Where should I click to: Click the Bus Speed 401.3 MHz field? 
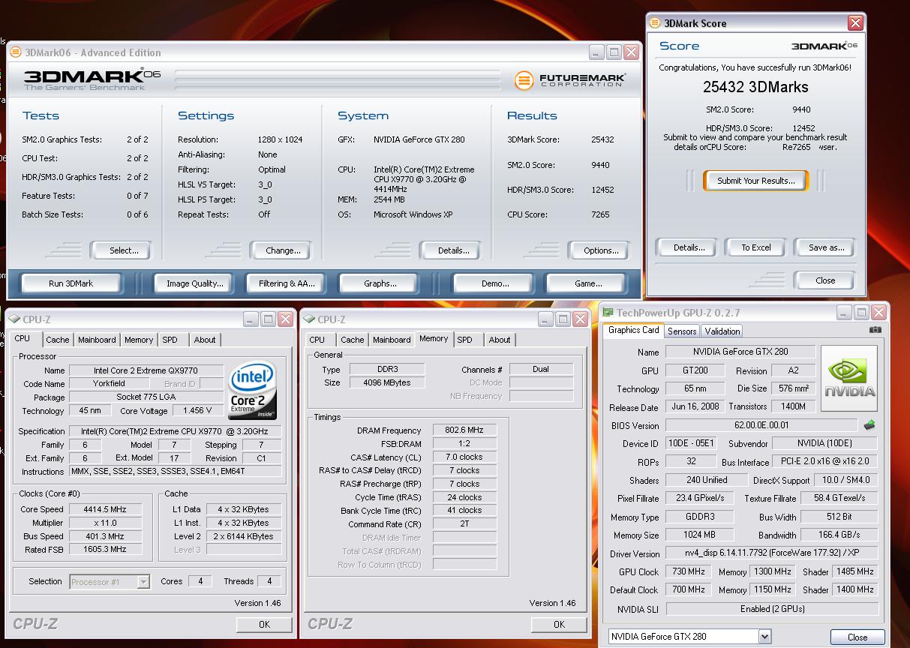pyautogui.click(x=105, y=536)
